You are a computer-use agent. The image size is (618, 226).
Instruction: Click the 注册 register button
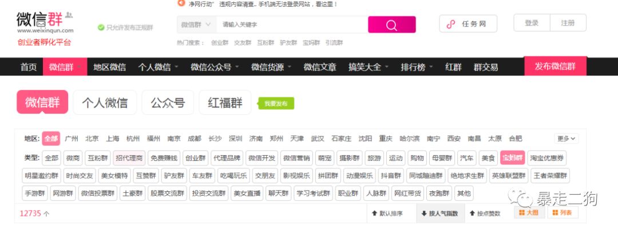pyautogui.click(x=568, y=23)
